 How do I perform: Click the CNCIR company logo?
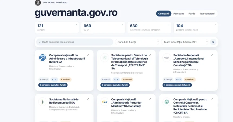167,102
